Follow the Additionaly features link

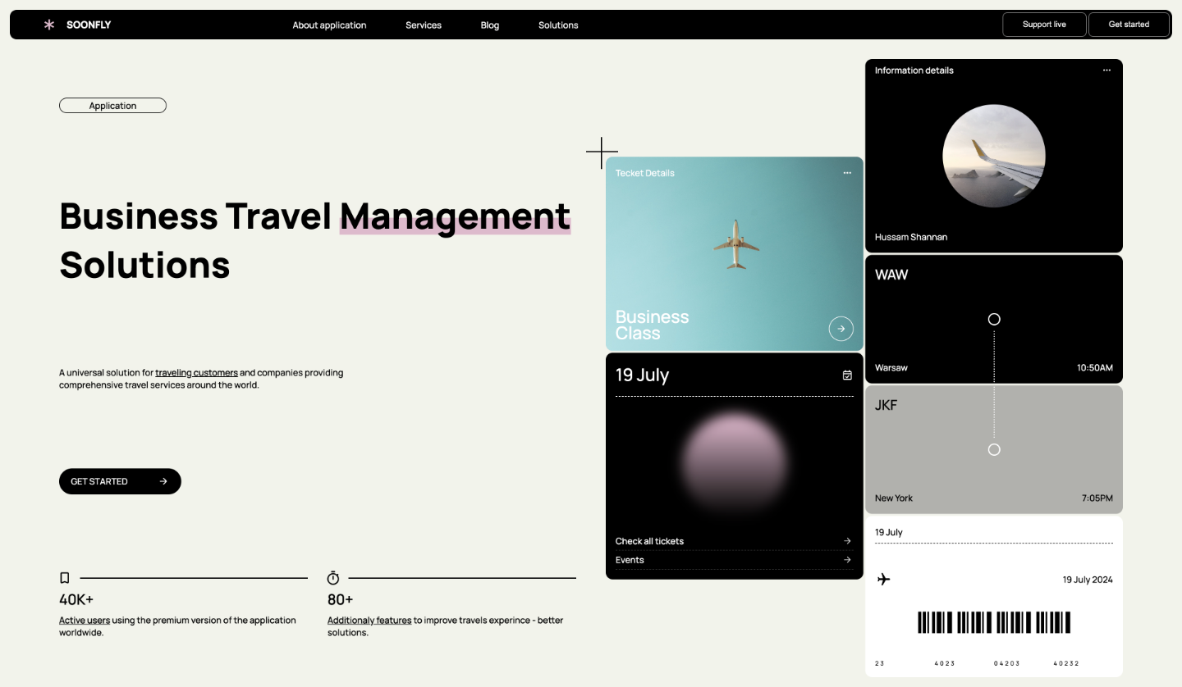coord(369,621)
